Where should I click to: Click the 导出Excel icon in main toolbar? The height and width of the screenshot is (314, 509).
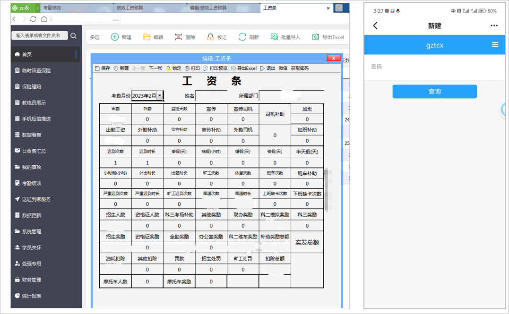coord(316,37)
